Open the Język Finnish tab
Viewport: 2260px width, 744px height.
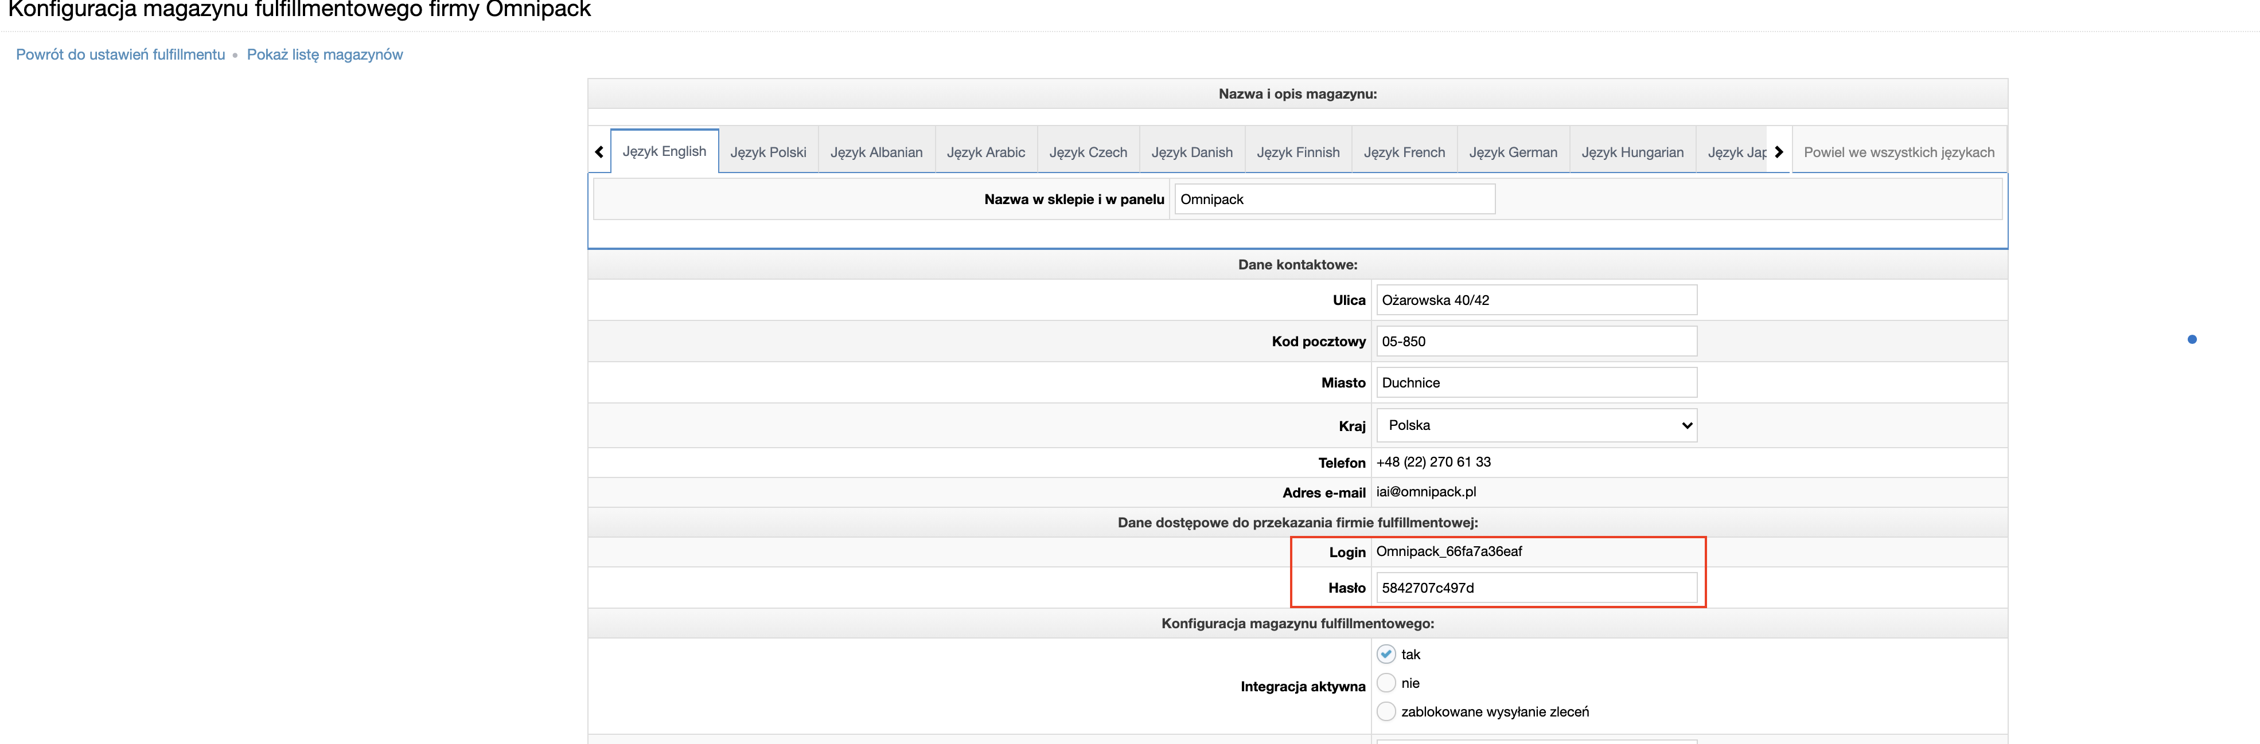pos(1297,152)
